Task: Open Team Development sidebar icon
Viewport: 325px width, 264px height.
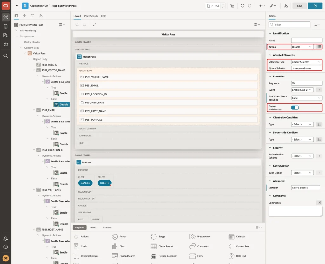Action: (6, 36)
